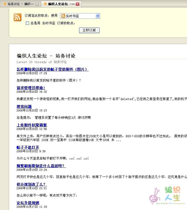
Task: Click the timestamp 2008年10月20日 17:29
Action: (32, 73)
